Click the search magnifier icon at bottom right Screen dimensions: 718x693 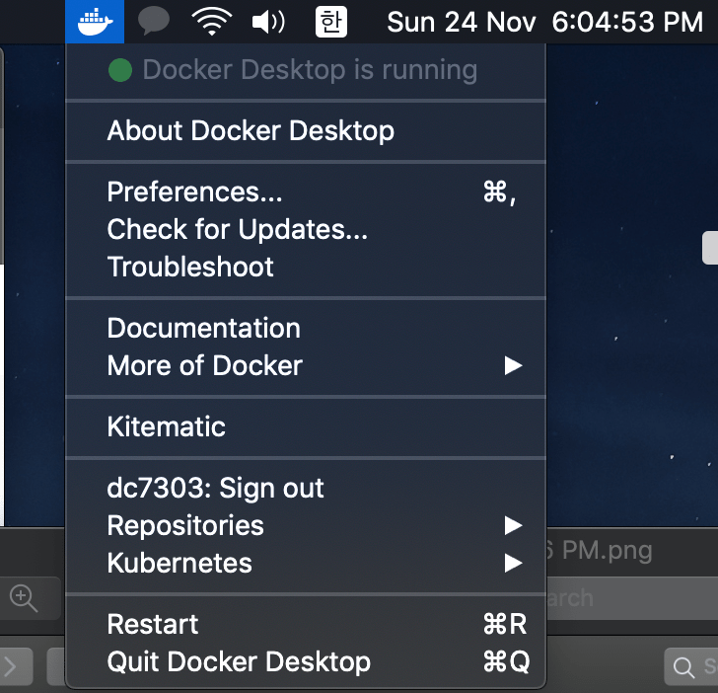[x=683, y=667]
